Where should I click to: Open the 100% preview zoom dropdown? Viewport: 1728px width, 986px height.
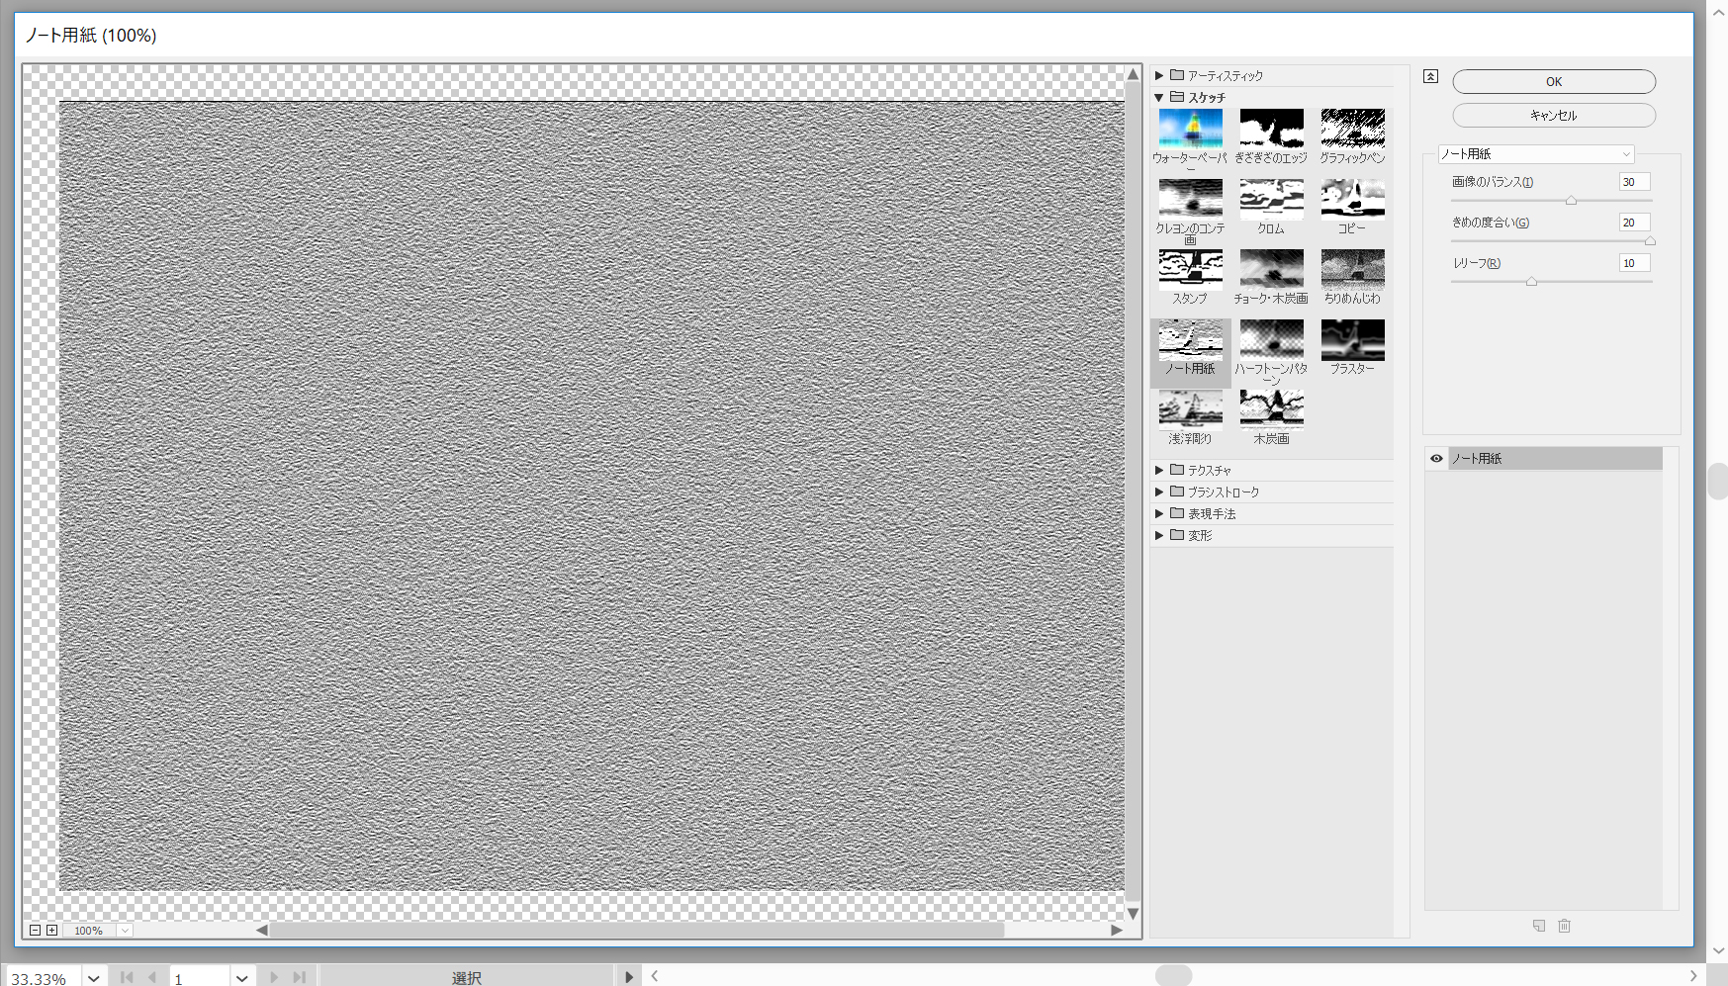click(125, 931)
